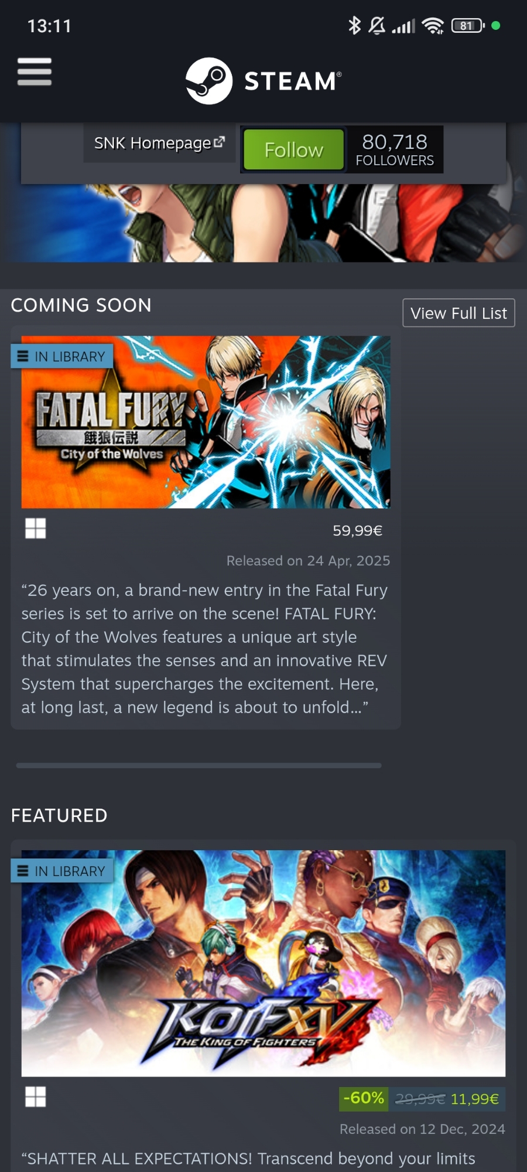Click the Windows platform icon under KOF XV

[36, 1097]
